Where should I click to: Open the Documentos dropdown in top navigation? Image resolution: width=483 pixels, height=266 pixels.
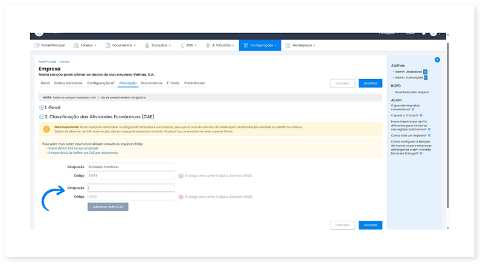click(x=121, y=45)
